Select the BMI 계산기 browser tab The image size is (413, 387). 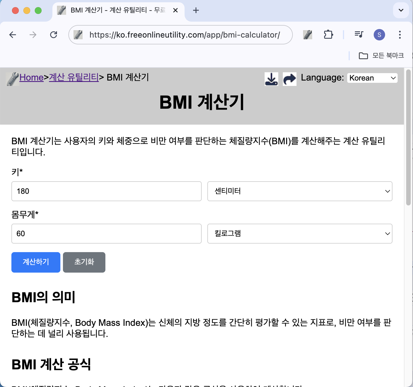118,11
